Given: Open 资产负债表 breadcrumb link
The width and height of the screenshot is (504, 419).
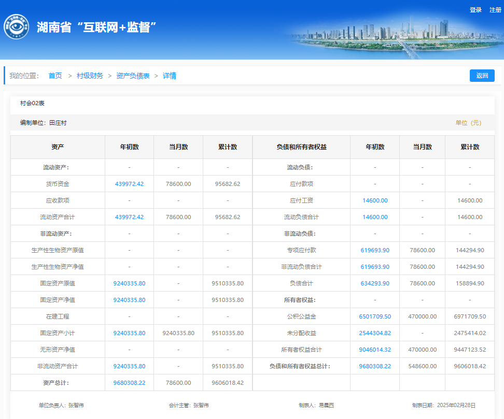Looking at the screenshot, I should pos(133,76).
